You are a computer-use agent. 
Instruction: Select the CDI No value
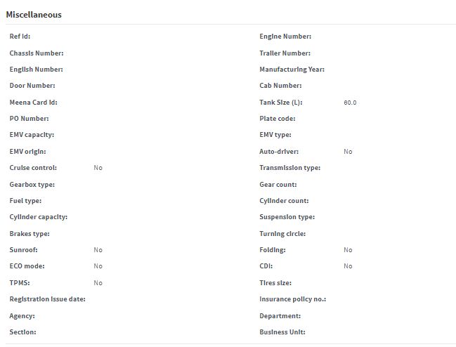(348, 266)
